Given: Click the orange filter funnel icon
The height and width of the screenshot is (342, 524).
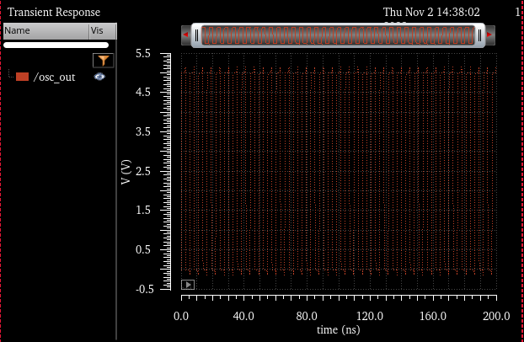Looking at the screenshot, I should pyautogui.click(x=103, y=61).
